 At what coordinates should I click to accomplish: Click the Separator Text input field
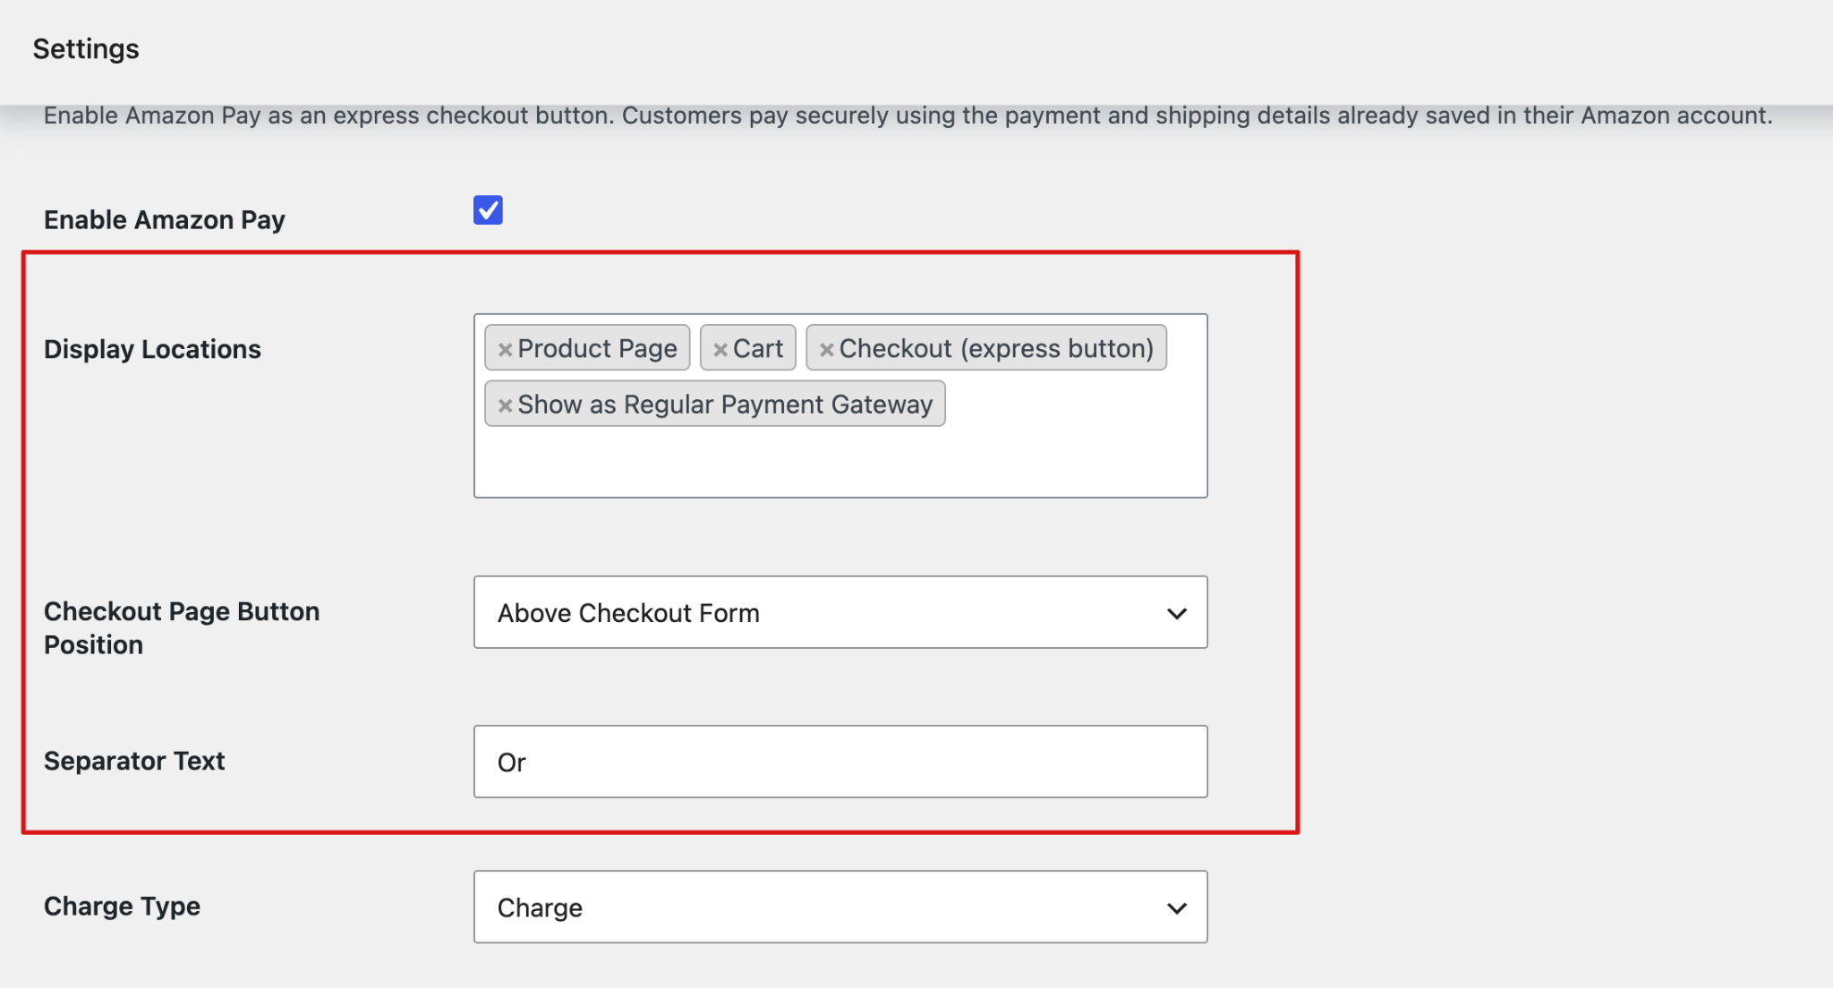840,762
